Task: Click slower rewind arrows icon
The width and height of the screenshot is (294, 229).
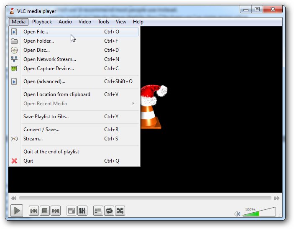Action: pyautogui.click(x=14, y=198)
